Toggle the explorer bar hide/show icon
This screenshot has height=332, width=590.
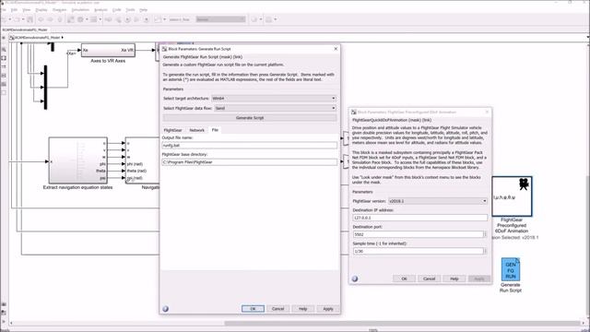pos(4,38)
